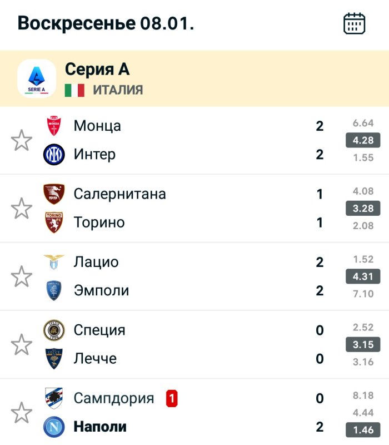The image size is (389, 445).
Task: Click the Torino club crest
Action: pos(54,222)
